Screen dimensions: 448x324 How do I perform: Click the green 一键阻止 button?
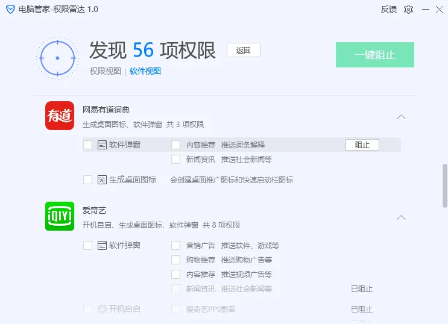coord(375,55)
